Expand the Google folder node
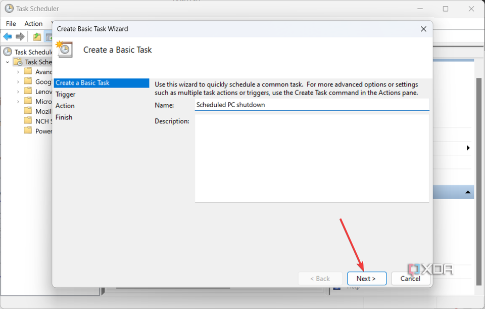Screen dimensions: 485x309 [18, 81]
